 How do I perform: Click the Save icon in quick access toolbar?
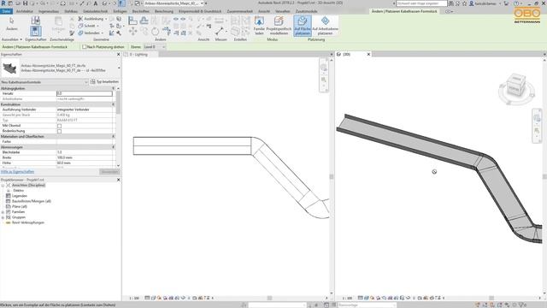pyautogui.click(x=25, y=3)
